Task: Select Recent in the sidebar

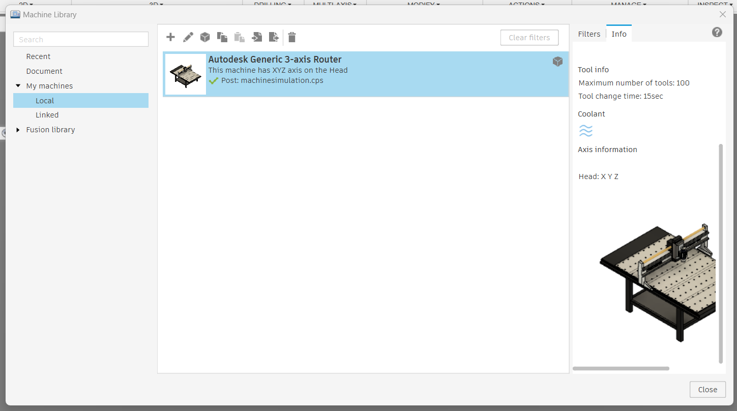Action: [x=39, y=56]
